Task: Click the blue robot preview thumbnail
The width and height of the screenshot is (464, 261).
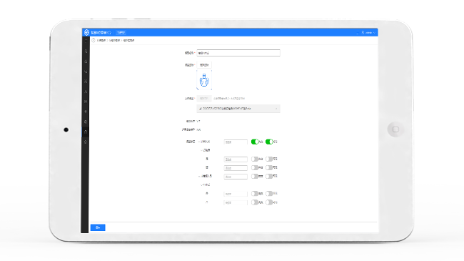Action: (x=204, y=80)
